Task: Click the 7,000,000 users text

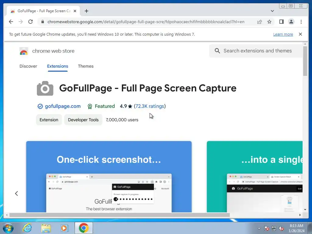Action: 122,120
